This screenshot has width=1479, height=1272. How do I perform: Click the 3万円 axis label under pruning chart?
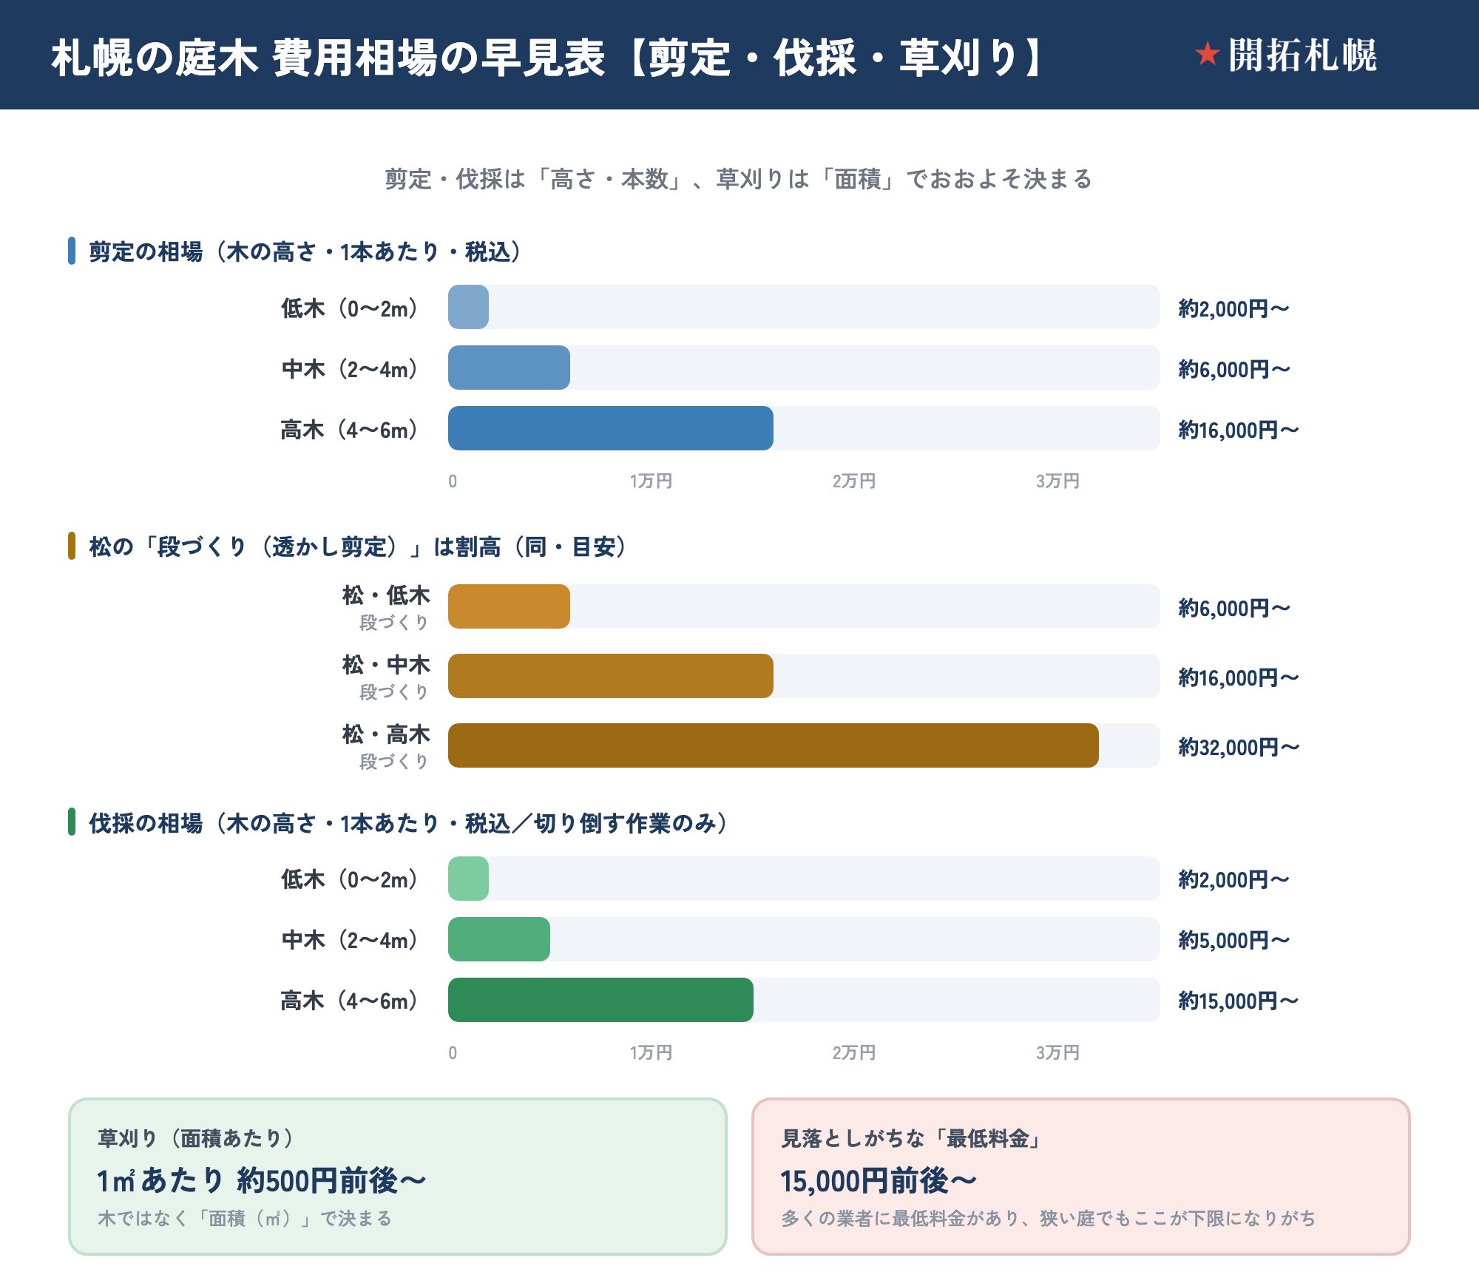pos(1057,481)
